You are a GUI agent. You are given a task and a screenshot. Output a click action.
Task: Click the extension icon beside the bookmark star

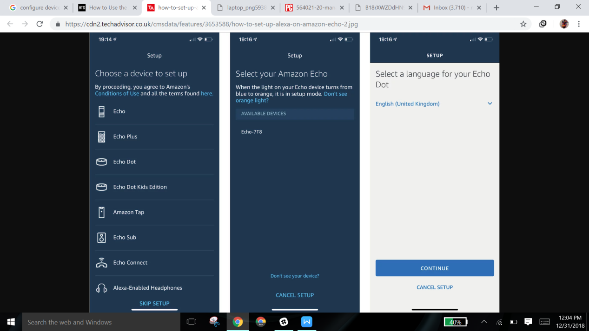[x=543, y=24]
